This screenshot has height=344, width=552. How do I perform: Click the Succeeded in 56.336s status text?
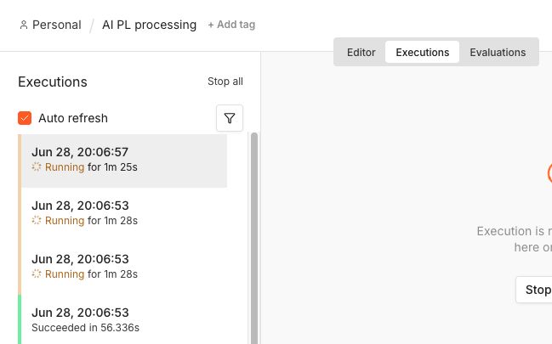pyautogui.click(x=85, y=328)
